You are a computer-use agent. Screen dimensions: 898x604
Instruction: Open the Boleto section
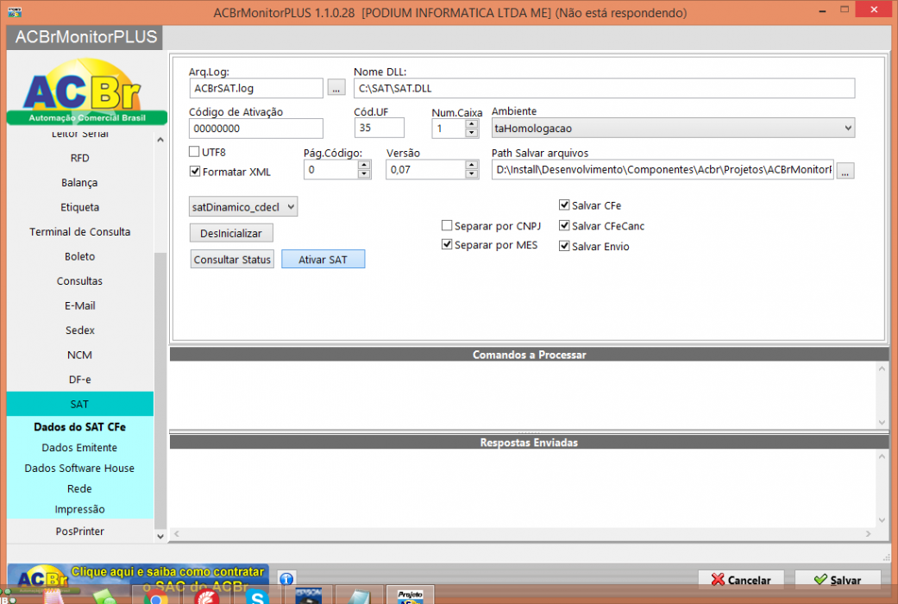(79, 257)
